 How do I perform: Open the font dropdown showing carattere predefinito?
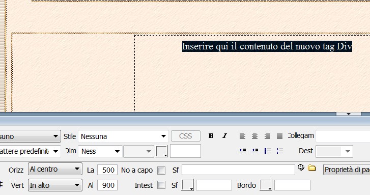pyautogui.click(x=30, y=151)
